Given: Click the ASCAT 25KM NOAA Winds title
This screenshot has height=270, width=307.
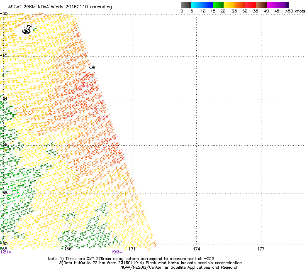Looking at the screenshot, I should [x=60, y=7].
